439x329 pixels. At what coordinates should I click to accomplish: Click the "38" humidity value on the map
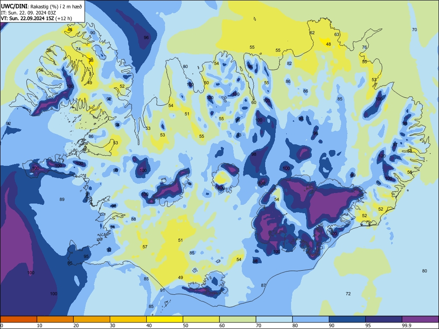(x=91, y=60)
